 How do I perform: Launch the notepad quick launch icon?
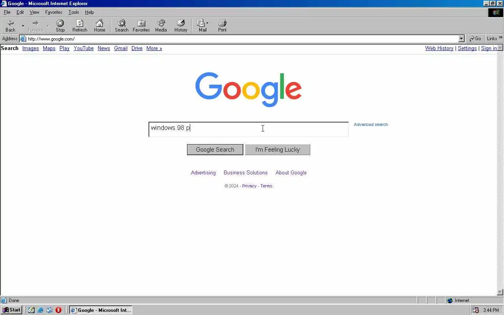pyautogui.click(x=31, y=310)
